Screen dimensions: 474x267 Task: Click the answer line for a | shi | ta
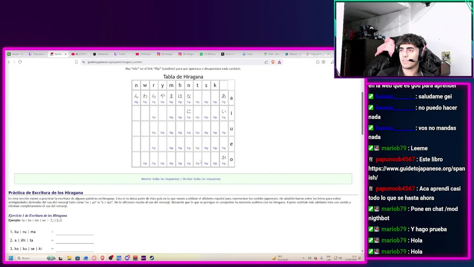point(75,241)
